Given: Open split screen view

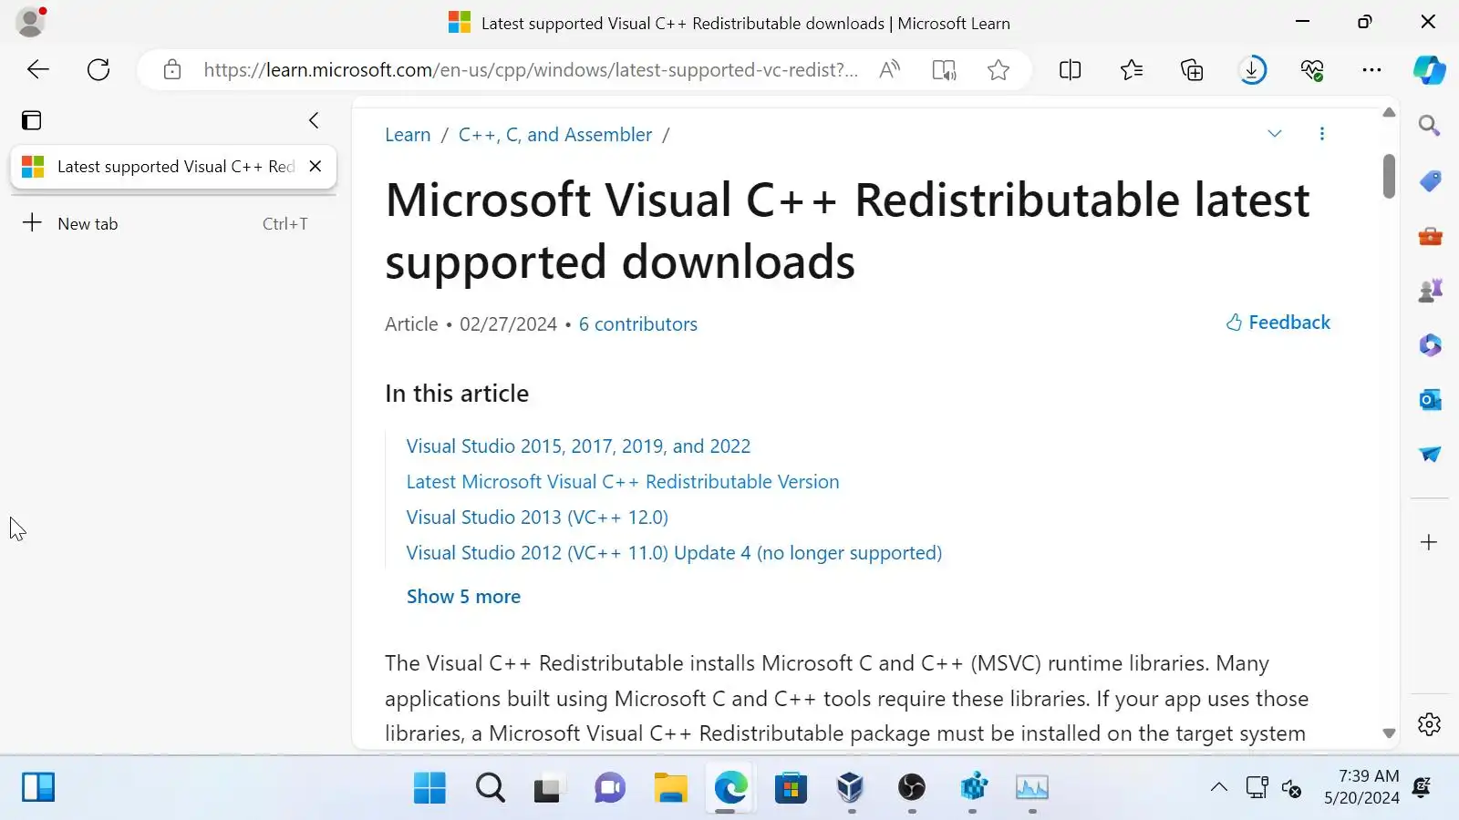Looking at the screenshot, I should click(1071, 69).
